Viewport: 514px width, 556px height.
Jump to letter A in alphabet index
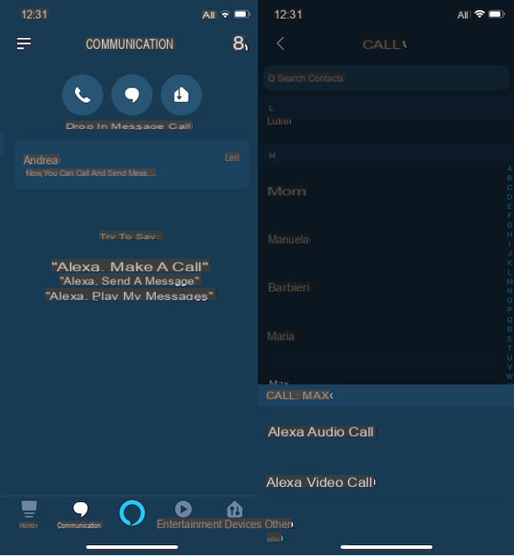(x=510, y=168)
